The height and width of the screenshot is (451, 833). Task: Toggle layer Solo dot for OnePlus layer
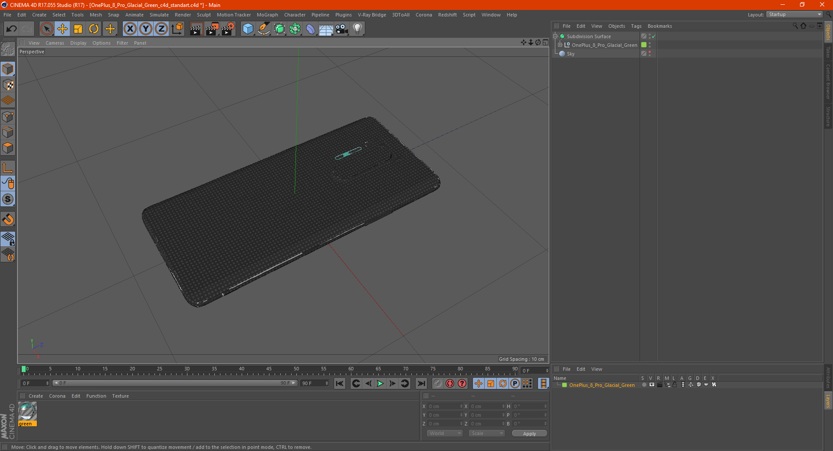coord(644,385)
